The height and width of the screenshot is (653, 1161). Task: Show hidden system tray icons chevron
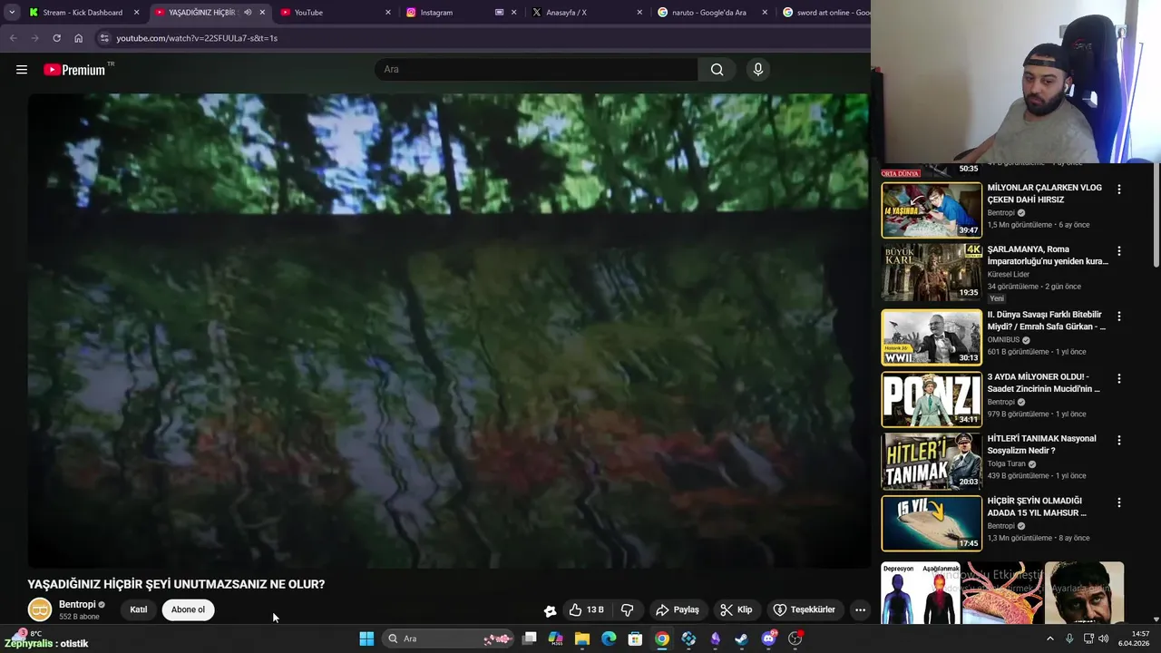tap(1050, 638)
